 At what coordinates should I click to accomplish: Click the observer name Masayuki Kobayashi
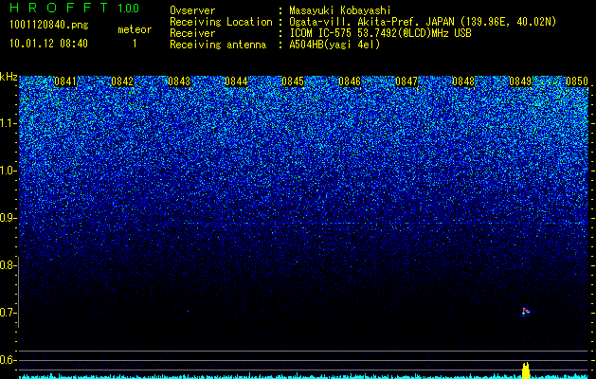click(x=340, y=10)
